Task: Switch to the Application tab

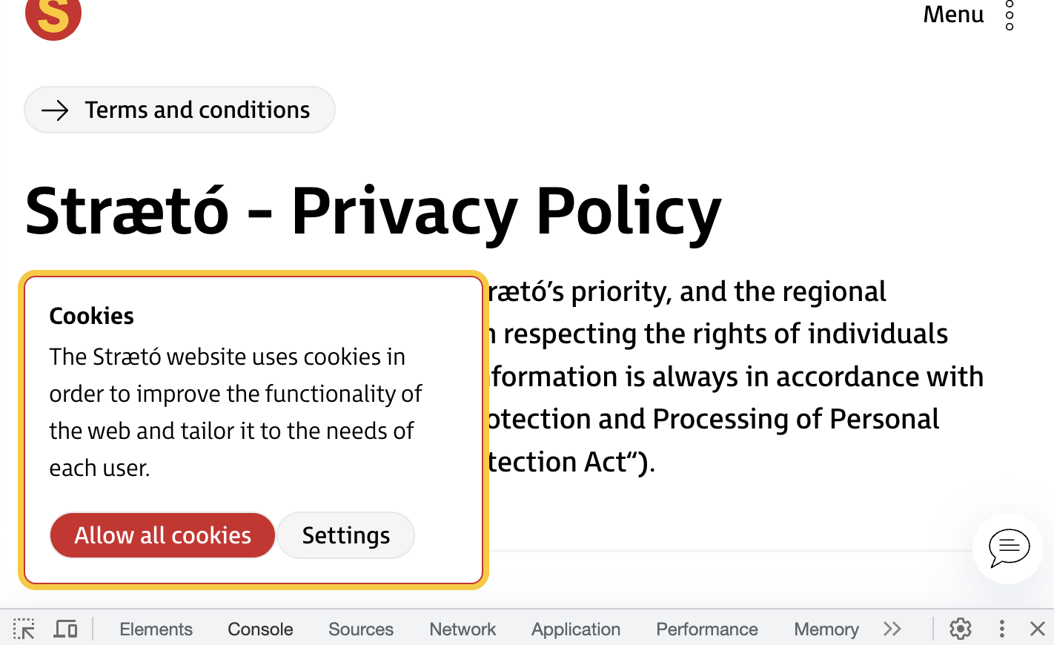Action: tap(575, 629)
